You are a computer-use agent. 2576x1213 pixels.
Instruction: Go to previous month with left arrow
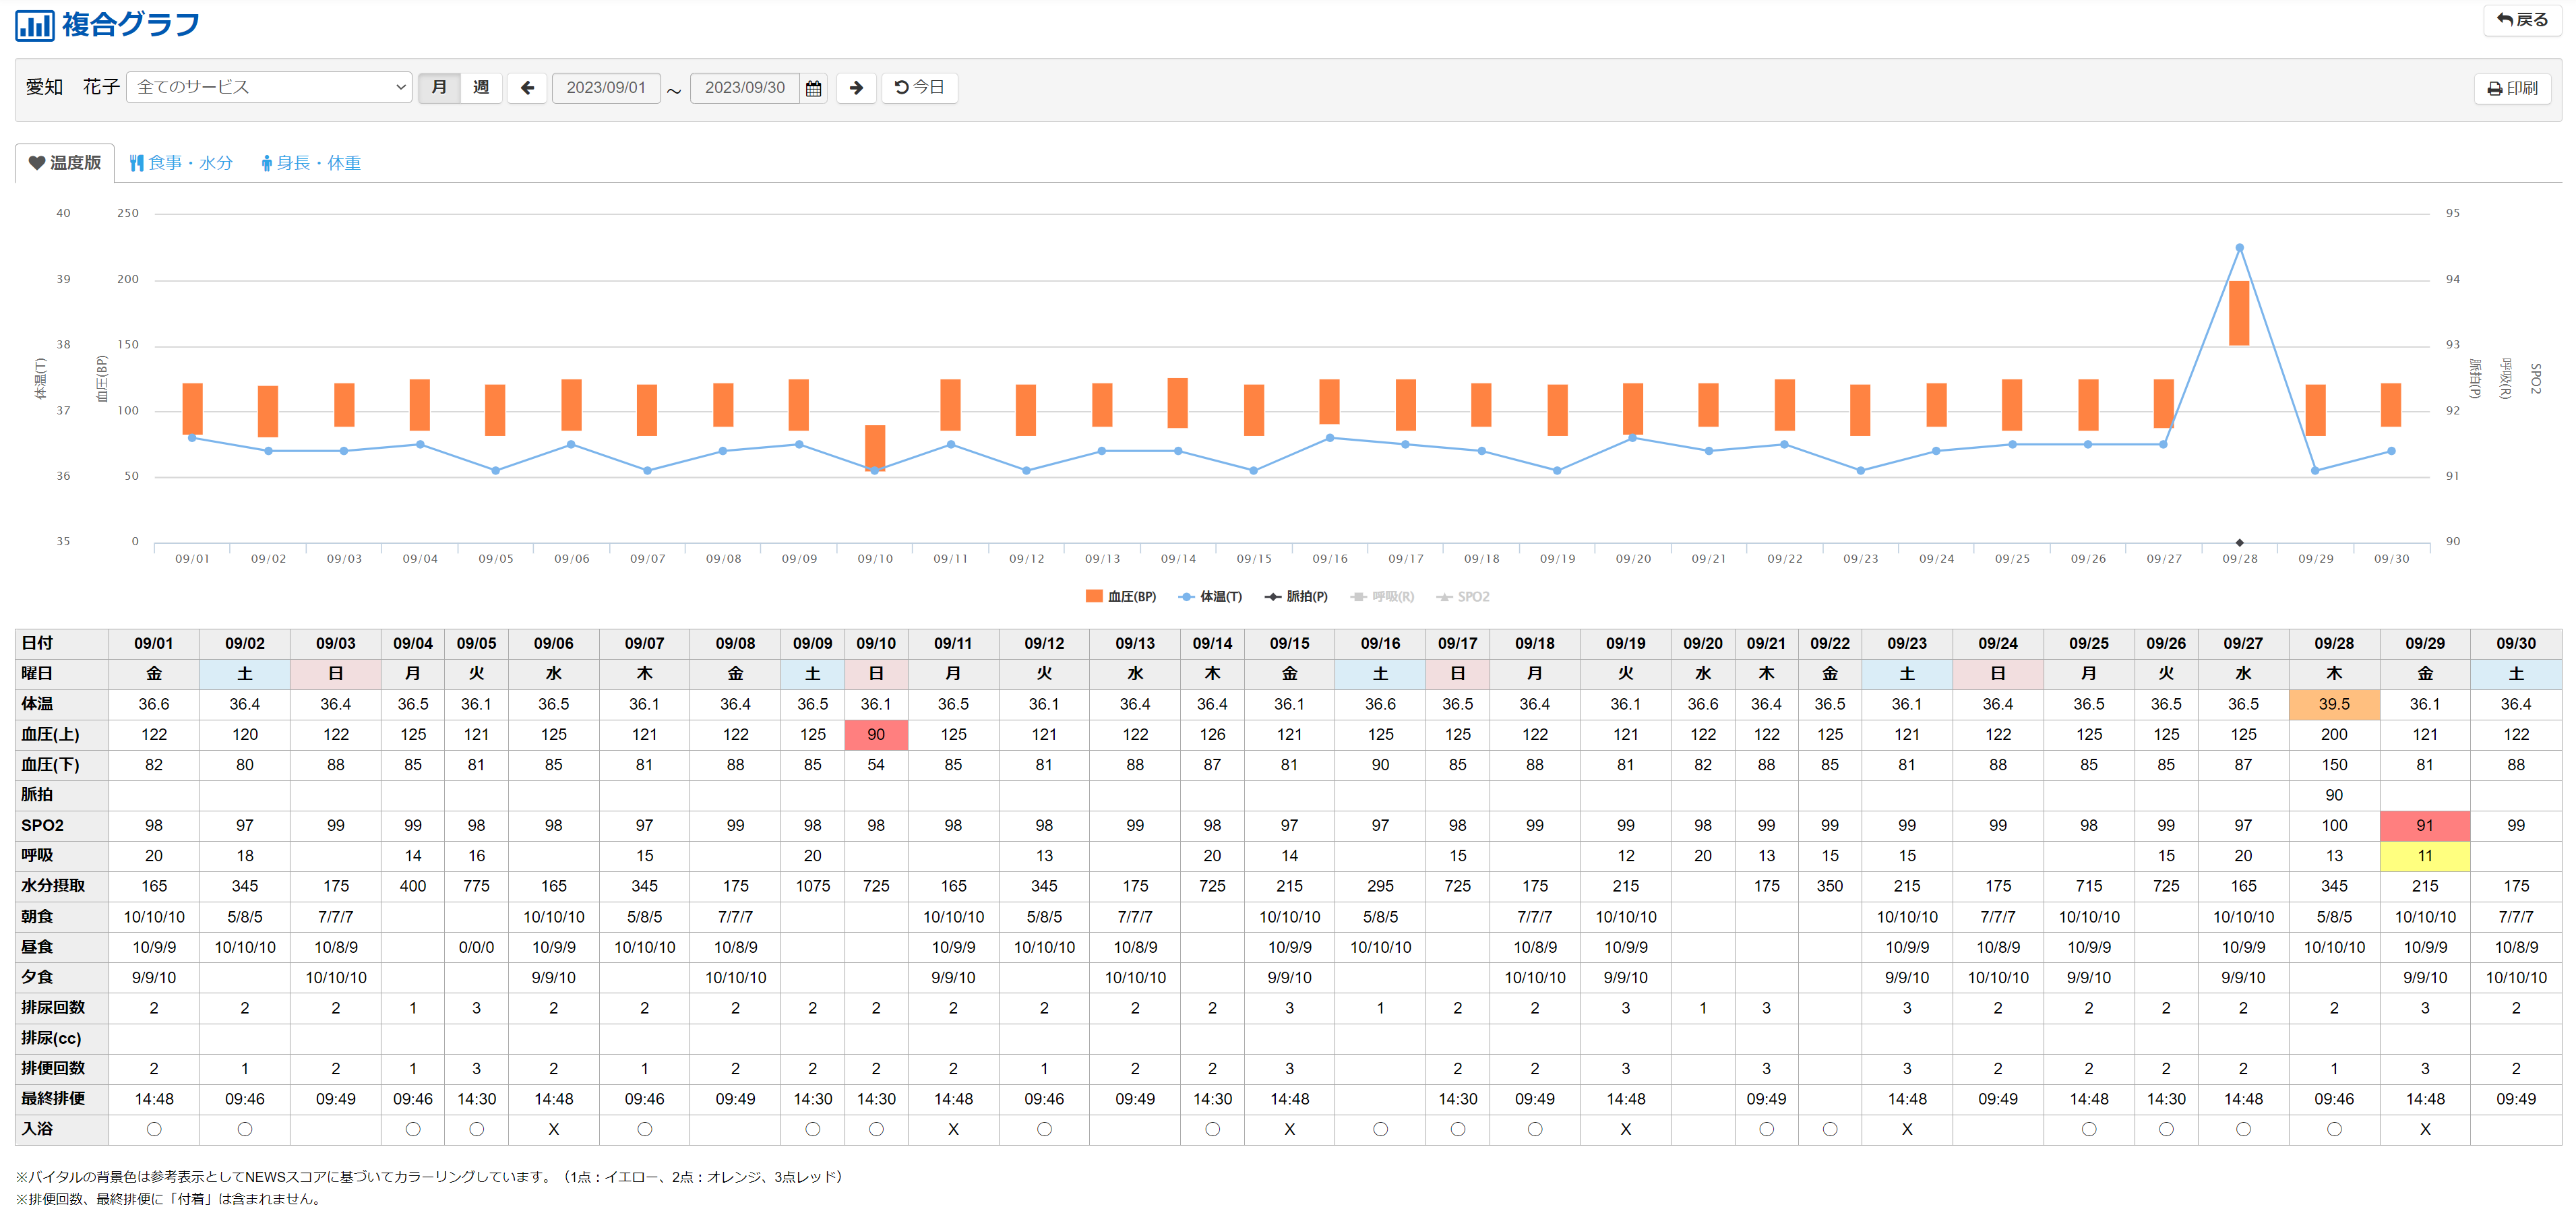(x=527, y=88)
